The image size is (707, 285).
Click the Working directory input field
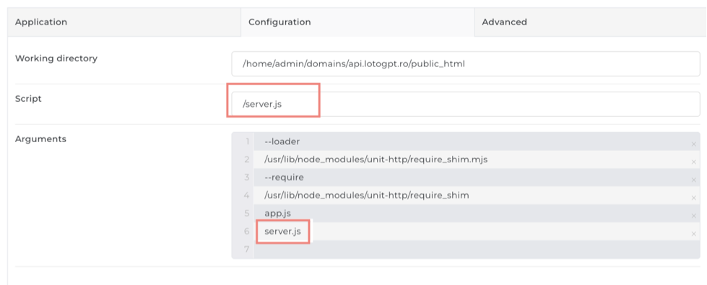tap(466, 64)
